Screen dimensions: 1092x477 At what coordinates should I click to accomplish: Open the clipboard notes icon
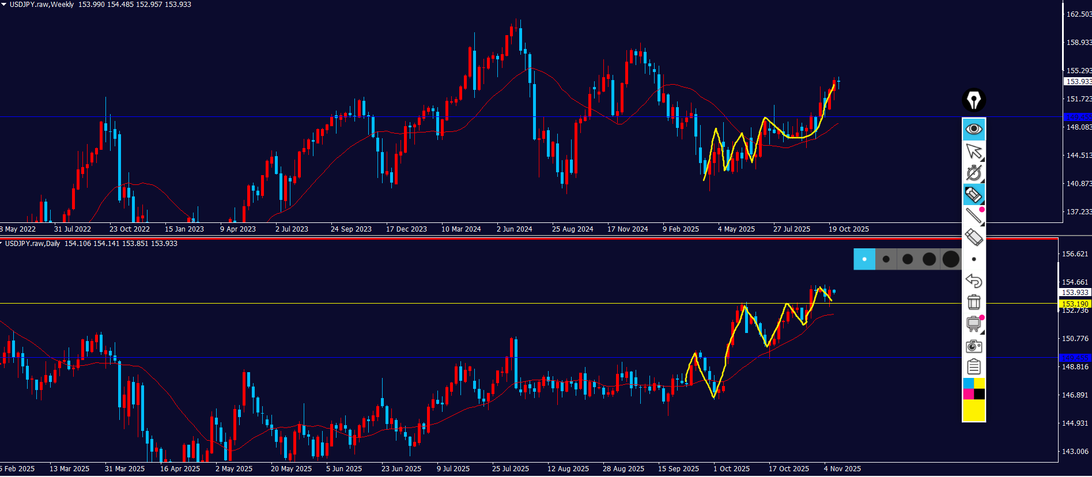974,366
